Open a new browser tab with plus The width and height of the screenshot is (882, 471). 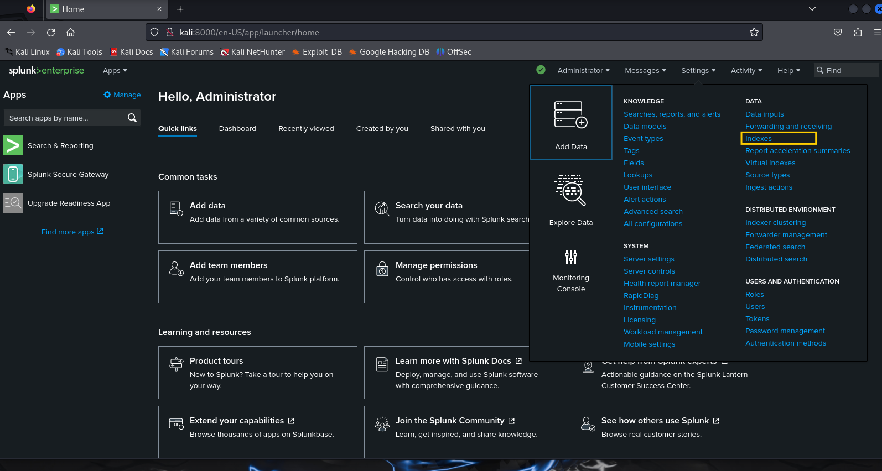click(x=180, y=9)
